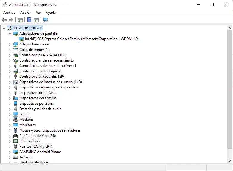The image size is (233, 171).
Task: Click the scan for hardware changes icon
Action: [x=46, y=20]
